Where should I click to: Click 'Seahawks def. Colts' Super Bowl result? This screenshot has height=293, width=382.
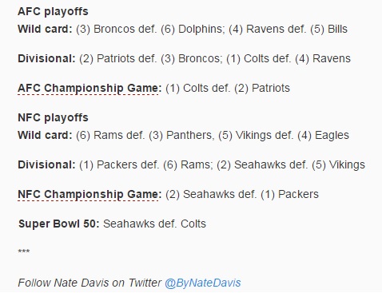tap(154, 224)
